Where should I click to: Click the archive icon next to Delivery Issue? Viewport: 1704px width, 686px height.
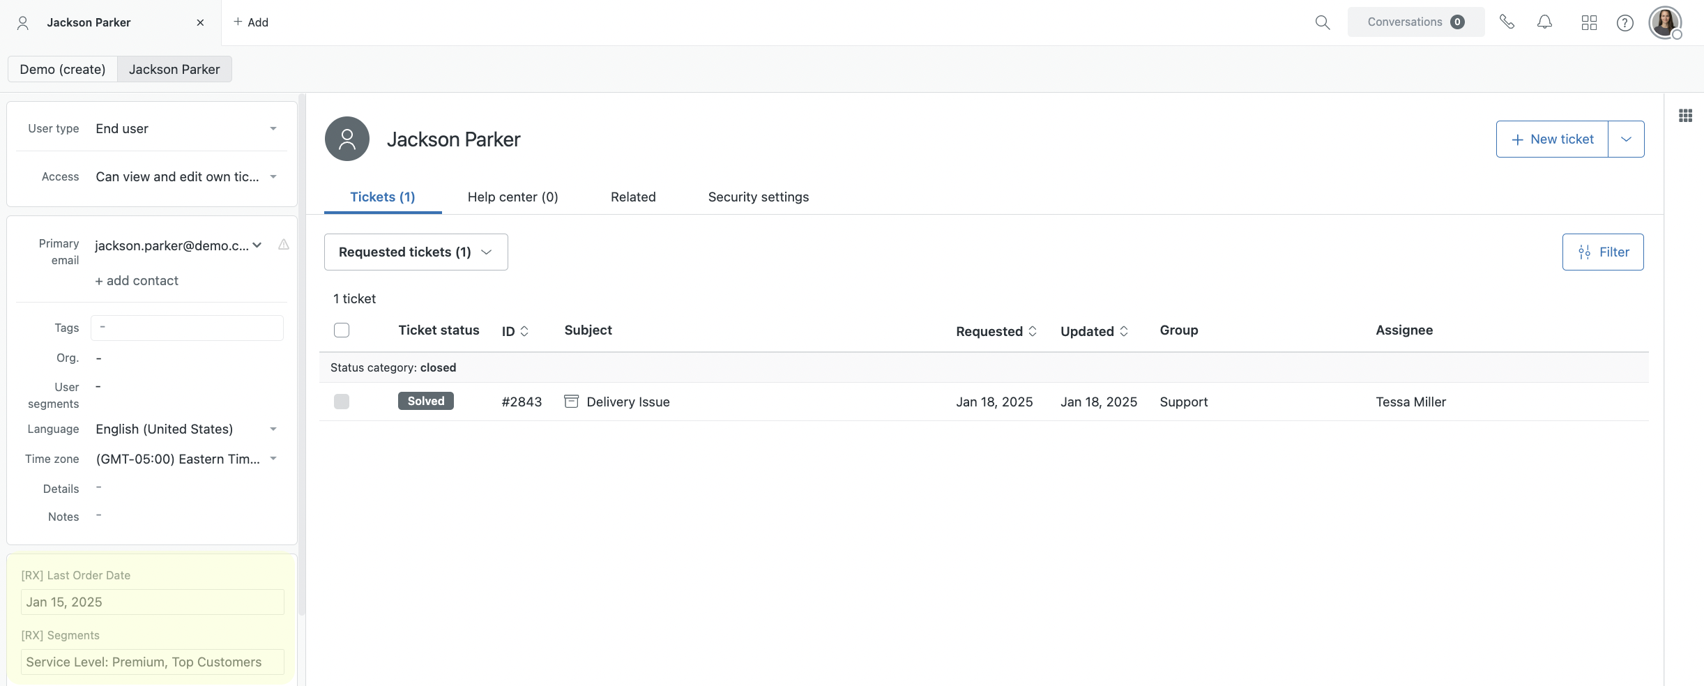[570, 401]
